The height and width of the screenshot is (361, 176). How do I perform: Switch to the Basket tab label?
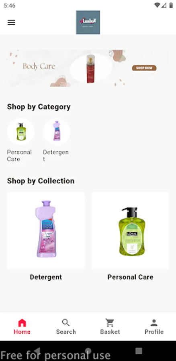tap(110, 332)
